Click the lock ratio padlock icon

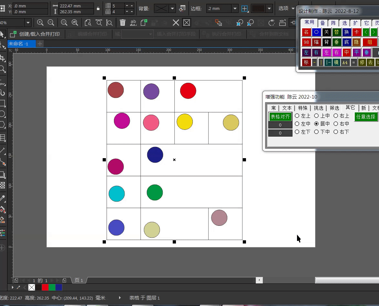[x=98, y=9]
